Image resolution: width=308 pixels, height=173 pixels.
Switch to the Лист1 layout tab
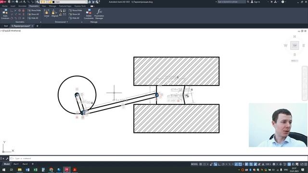16,164
